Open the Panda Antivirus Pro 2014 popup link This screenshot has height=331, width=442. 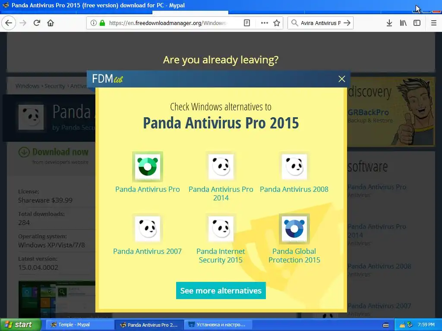click(221, 194)
